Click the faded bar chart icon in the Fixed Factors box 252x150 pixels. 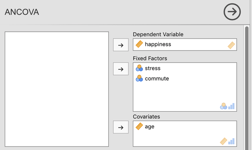coord(232,106)
